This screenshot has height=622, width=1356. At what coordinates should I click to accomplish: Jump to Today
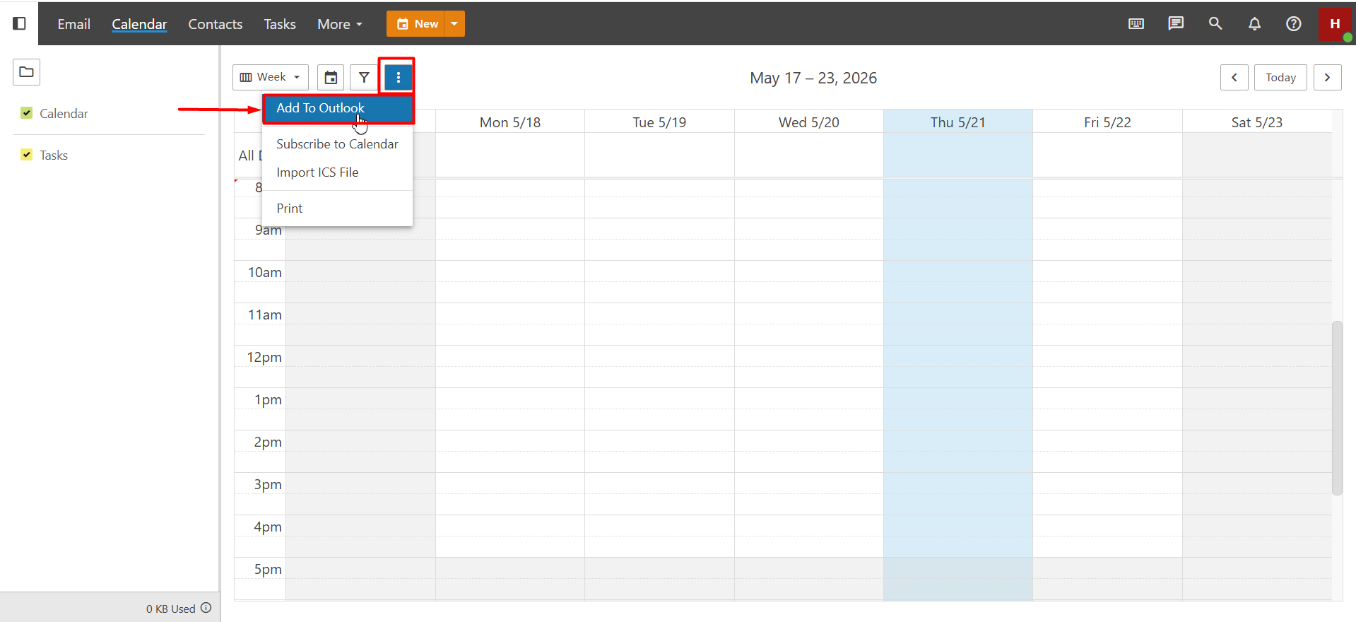click(1280, 77)
